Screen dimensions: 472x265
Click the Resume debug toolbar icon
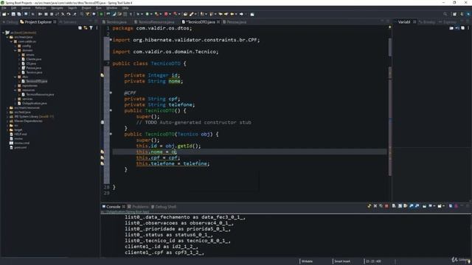click(40, 14)
